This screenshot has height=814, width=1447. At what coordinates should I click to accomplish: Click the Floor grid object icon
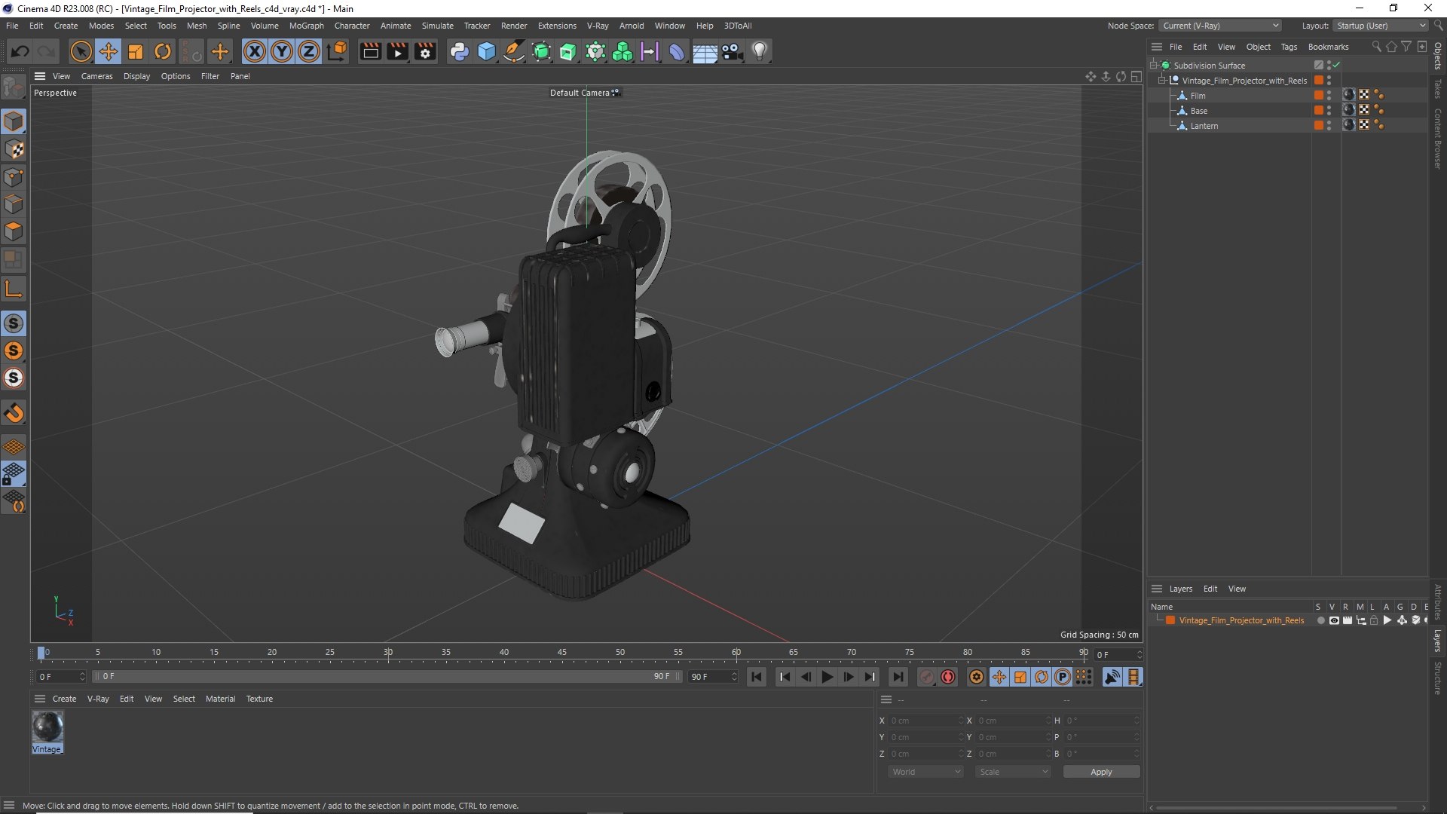coord(705,51)
